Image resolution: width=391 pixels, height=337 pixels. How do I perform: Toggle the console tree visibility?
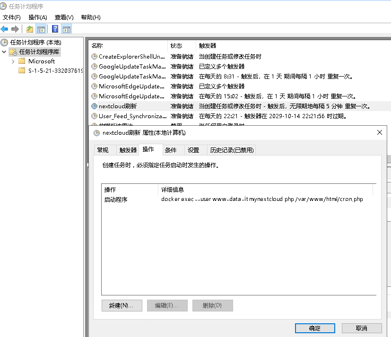pos(41,29)
